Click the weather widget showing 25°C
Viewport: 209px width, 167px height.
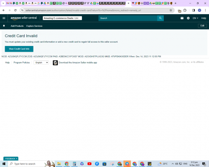pyautogui.click(x=163, y=164)
